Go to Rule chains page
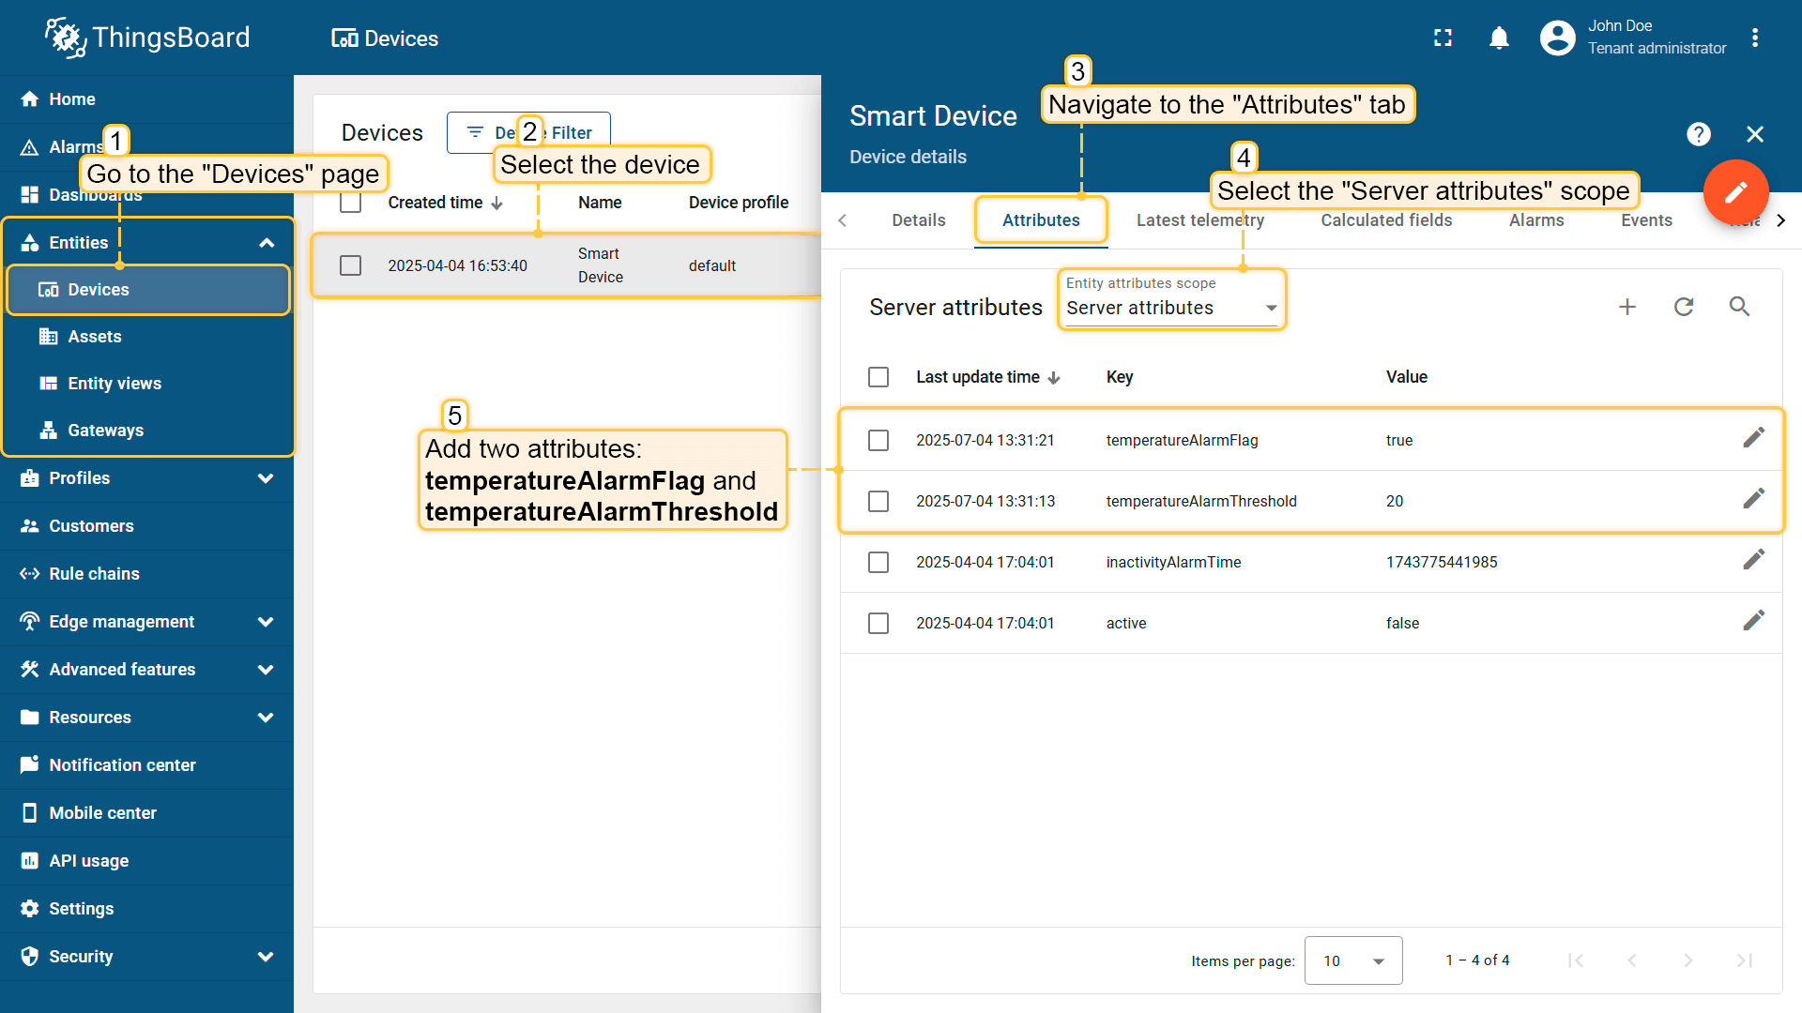The height and width of the screenshot is (1013, 1802). click(x=94, y=574)
